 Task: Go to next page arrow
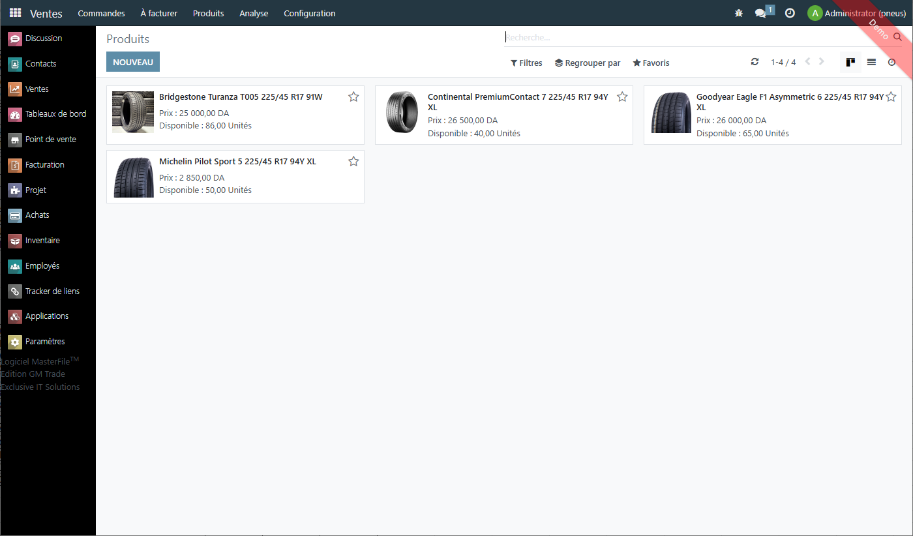click(x=822, y=62)
